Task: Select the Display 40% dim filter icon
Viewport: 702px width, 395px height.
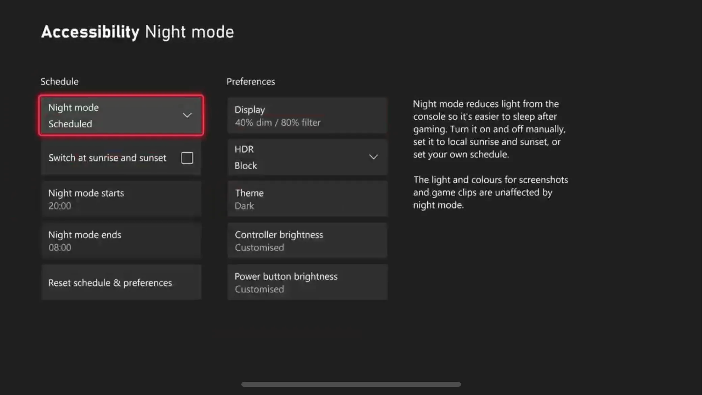Action: [307, 116]
